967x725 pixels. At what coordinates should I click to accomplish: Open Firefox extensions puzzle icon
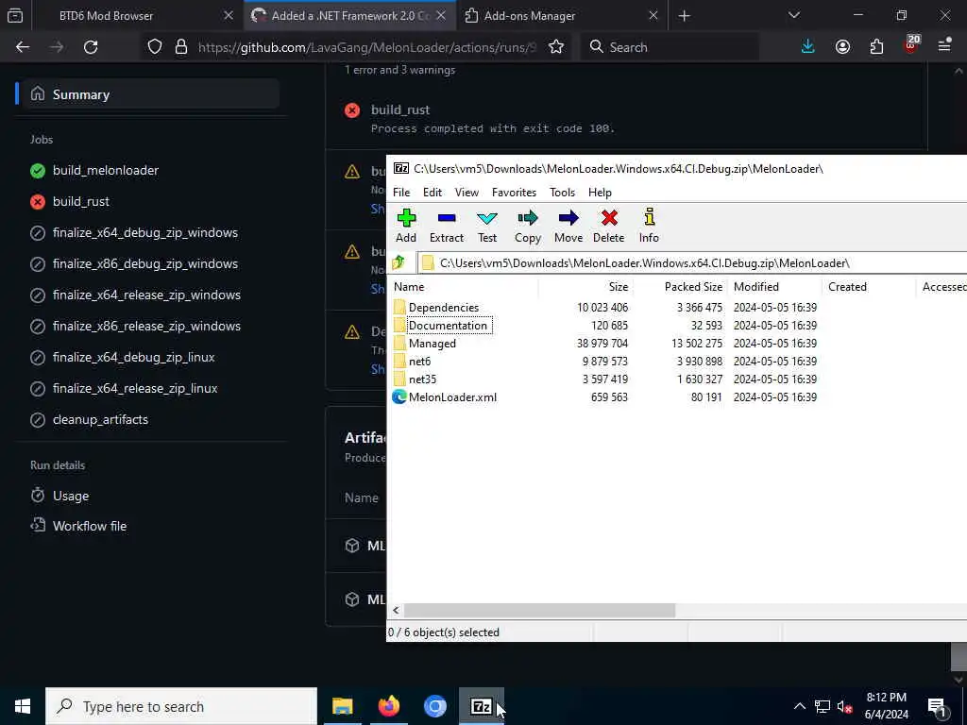click(876, 47)
